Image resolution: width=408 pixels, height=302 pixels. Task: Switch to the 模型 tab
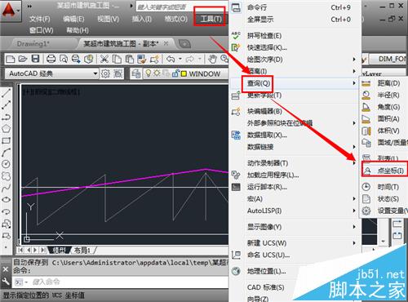pos(59,250)
